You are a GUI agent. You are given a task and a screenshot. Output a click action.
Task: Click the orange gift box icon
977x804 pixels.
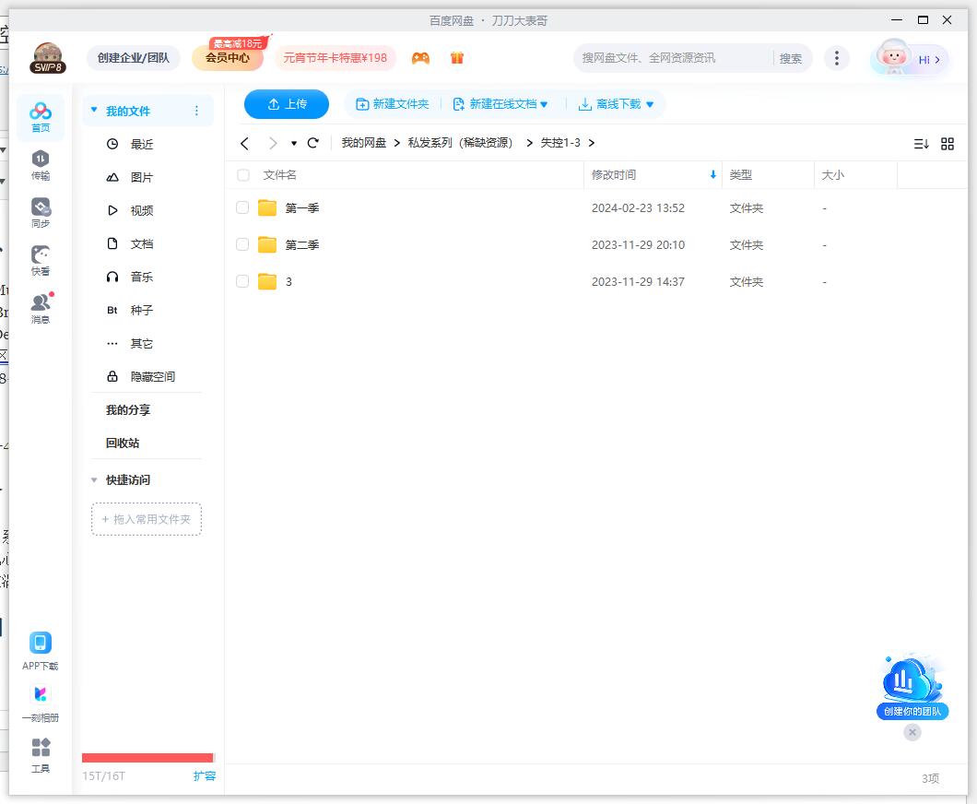[x=457, y=58]
